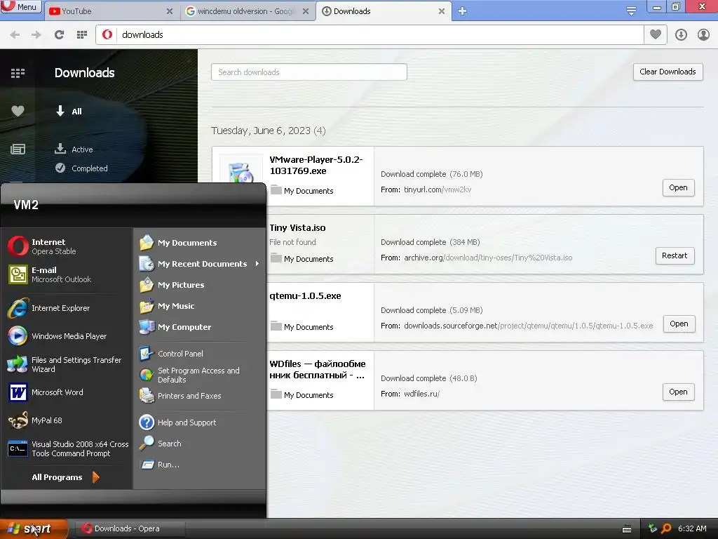Open the VMware-Player download
Screen dimensions: 718x539
click(x=678, y=187)
